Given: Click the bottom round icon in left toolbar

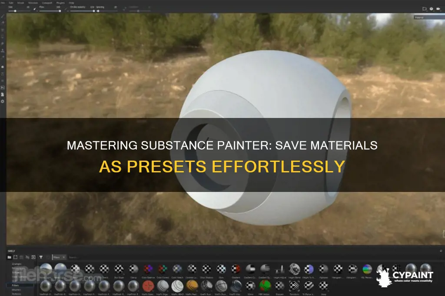Looking at the screenshot, I should 3,101.
